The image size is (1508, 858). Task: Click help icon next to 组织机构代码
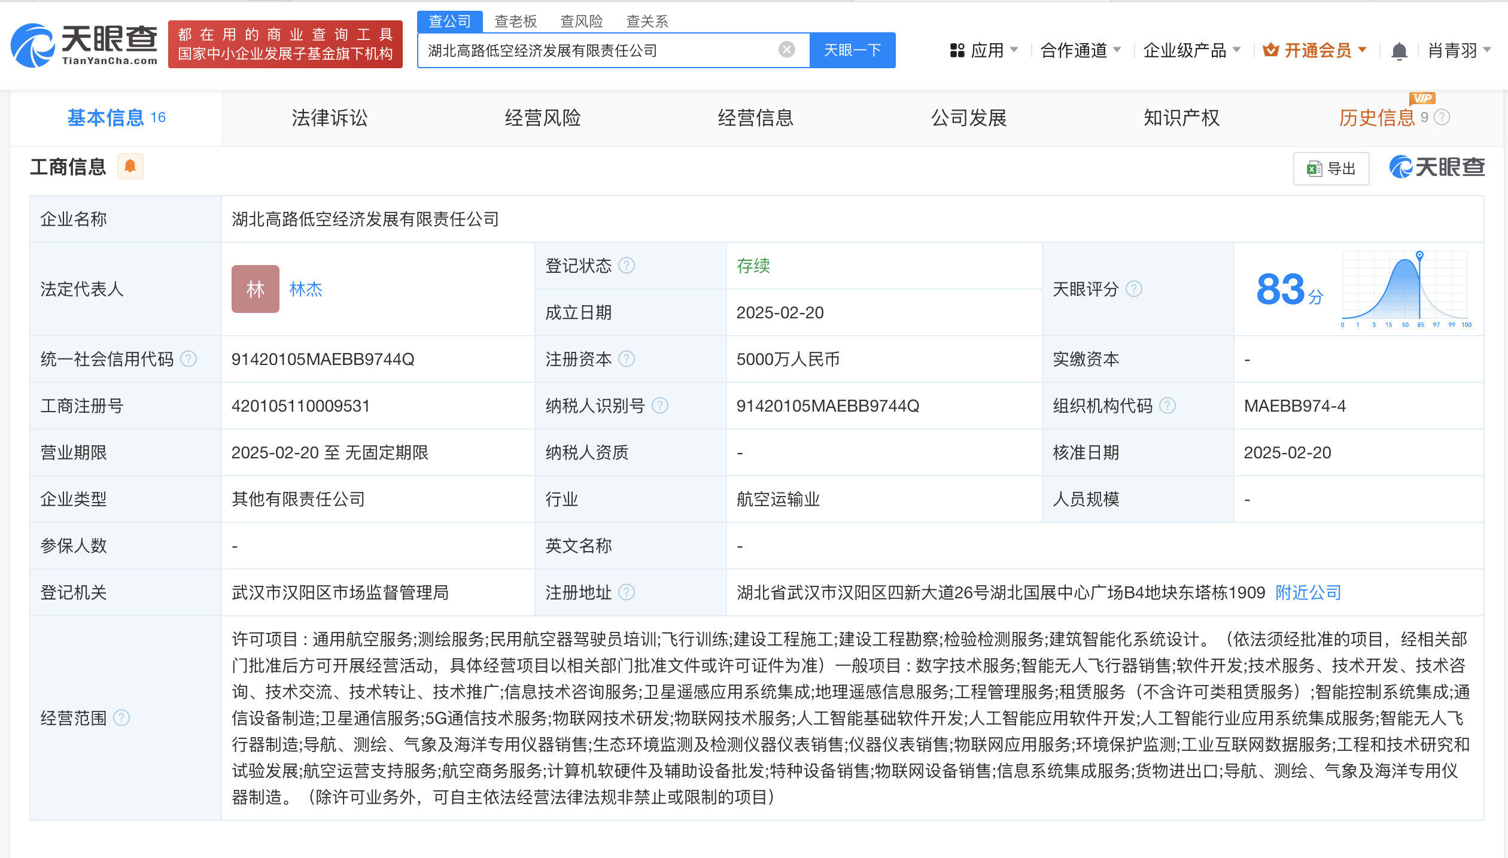[1167, 406]
